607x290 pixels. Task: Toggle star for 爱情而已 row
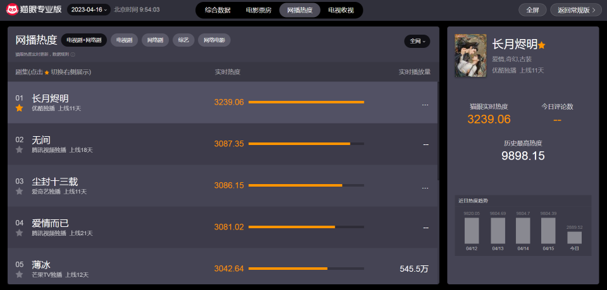click(20, 233)
